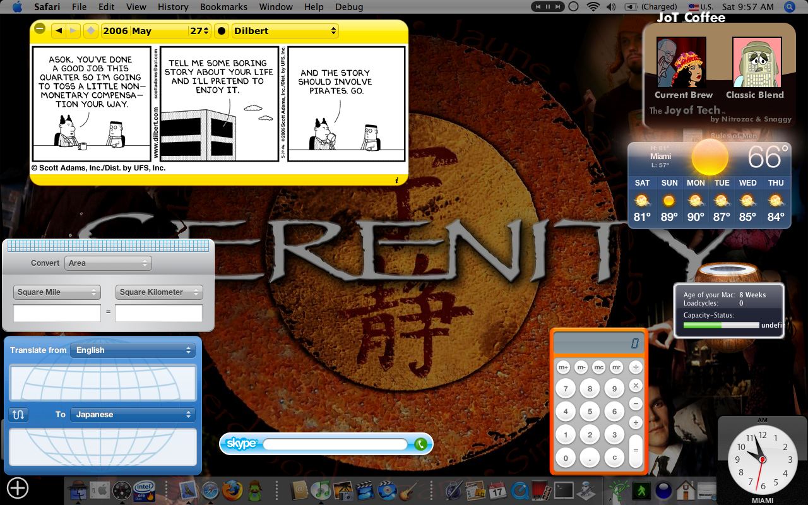Open Finder from the dock
This screenshot has height=505, width=808.
coord(78,490)
